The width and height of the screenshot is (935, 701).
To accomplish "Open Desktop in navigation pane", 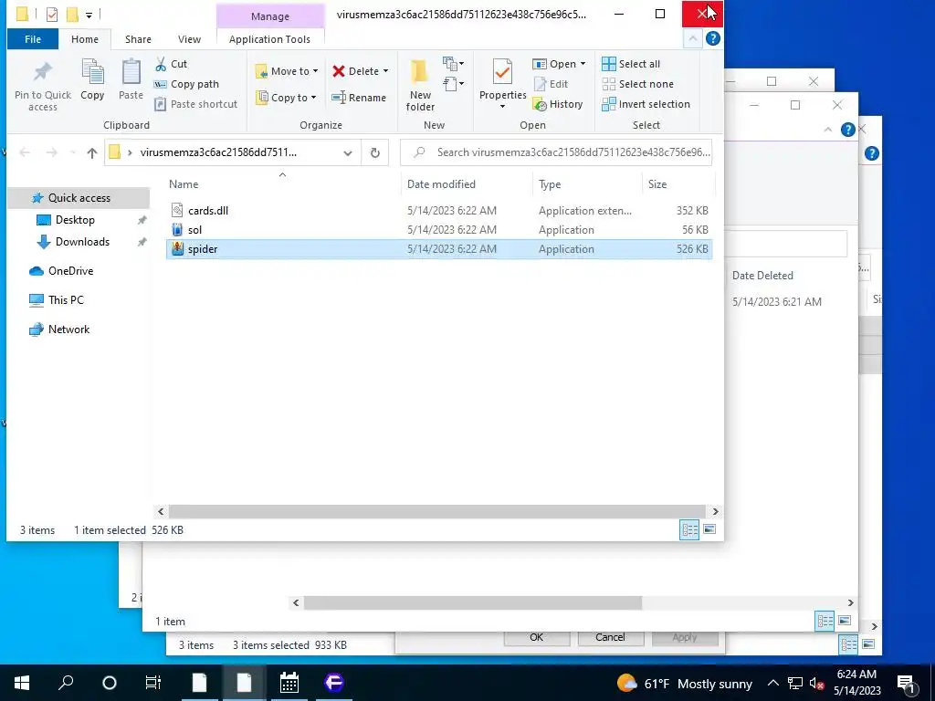I will 75,220.
